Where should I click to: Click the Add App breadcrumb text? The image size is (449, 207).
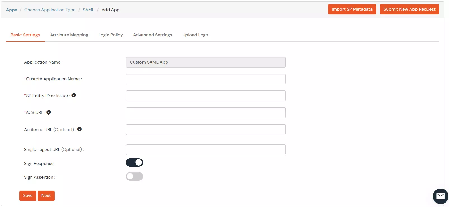(x=110, y=10)
